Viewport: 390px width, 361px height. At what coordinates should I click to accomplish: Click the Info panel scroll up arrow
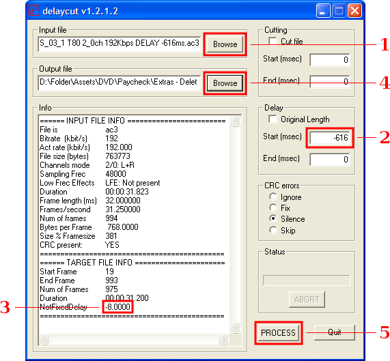[235, 121]
